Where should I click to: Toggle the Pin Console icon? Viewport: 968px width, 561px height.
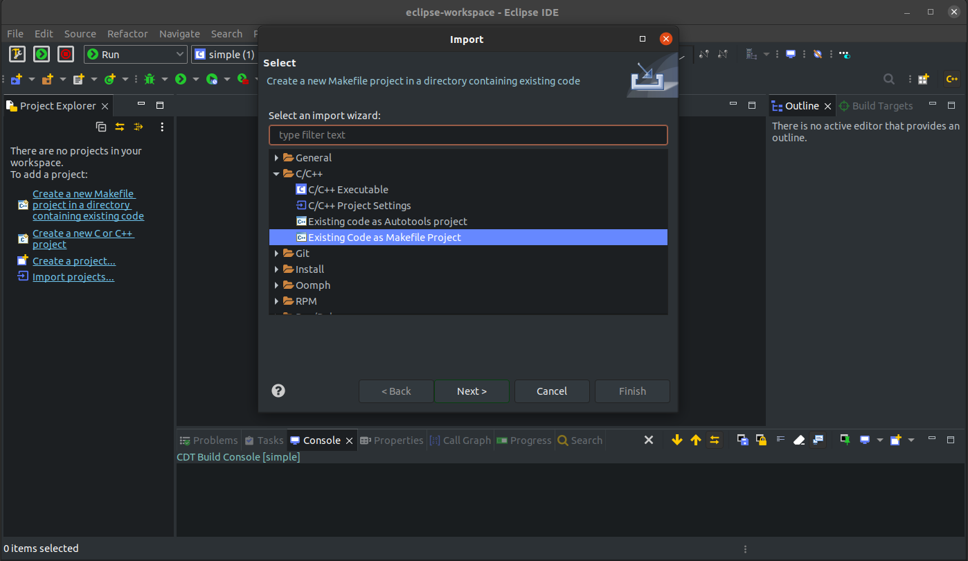pos(845,440)
